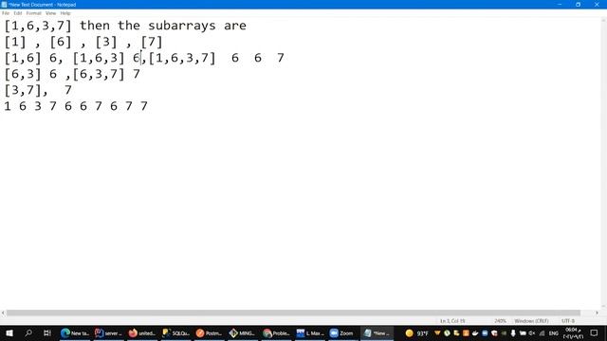Click the Windows Start button
This screenshot has width=607, height=341.
[9, 332]
